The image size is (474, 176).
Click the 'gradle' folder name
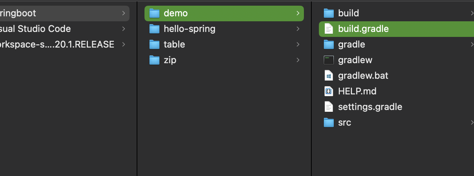pyautogui.click(x=352, y=44)
